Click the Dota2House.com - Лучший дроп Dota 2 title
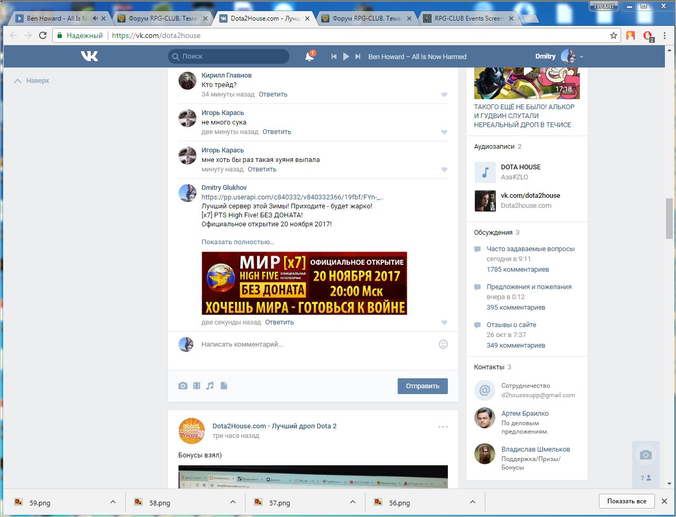676x517 pixels. 275,426
